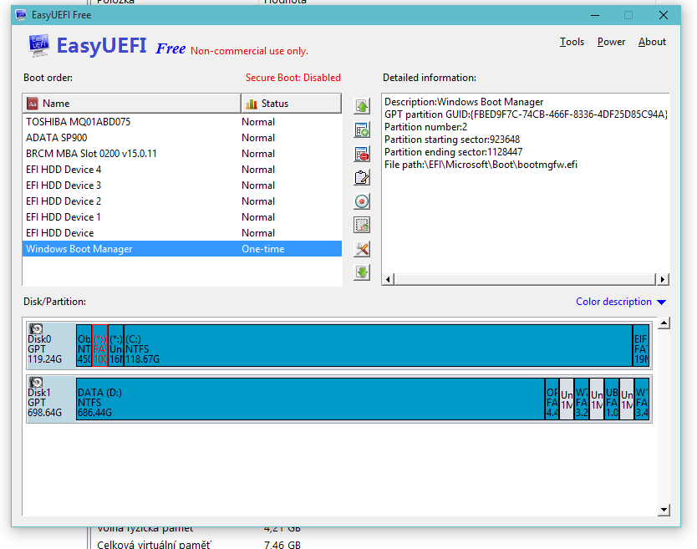Click the File path bootmgfw.efi line
The height and width of the screenshot is (549, 697).
[x=481, y=165]
